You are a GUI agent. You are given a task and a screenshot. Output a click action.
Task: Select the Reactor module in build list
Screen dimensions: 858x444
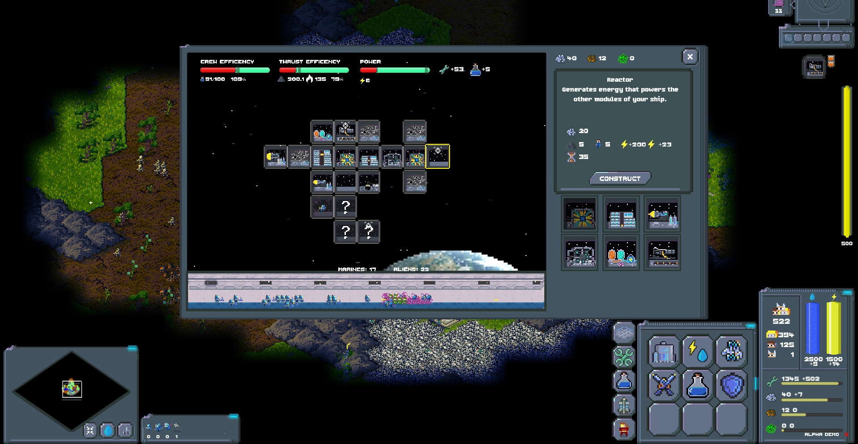coord(580,214)
